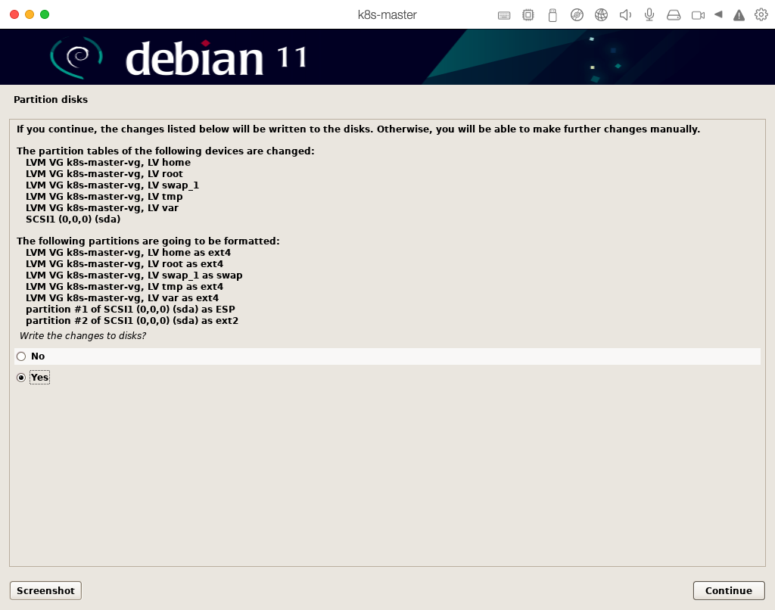Open the network globe icon
This screenshot has height=610, width=775.
[x=601, y=15]
